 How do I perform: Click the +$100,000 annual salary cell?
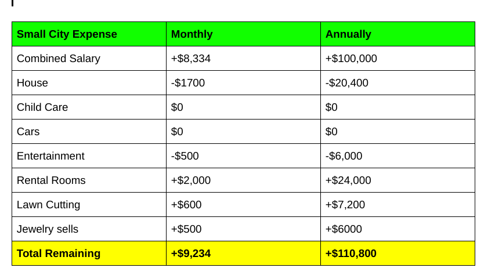pyautogui.click(x=351, y=59)
